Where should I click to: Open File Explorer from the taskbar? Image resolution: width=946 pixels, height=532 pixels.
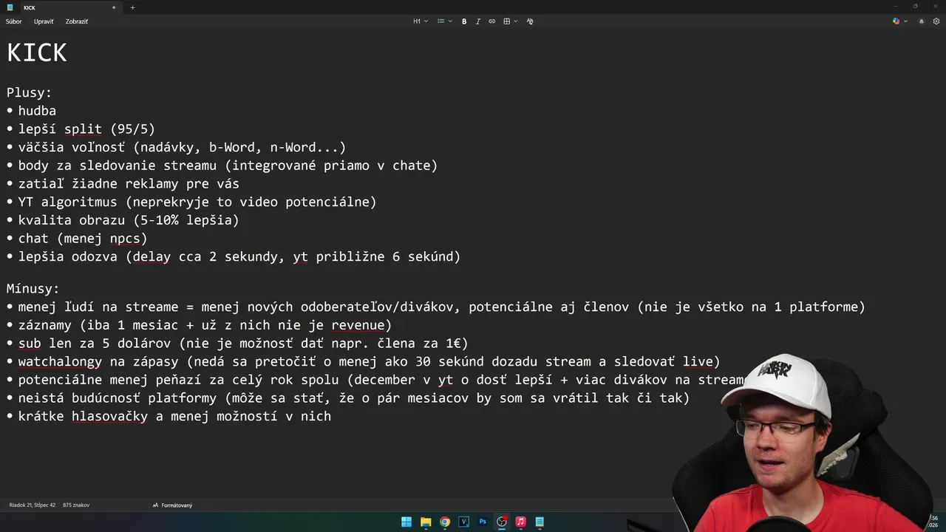tap(426, 522)
